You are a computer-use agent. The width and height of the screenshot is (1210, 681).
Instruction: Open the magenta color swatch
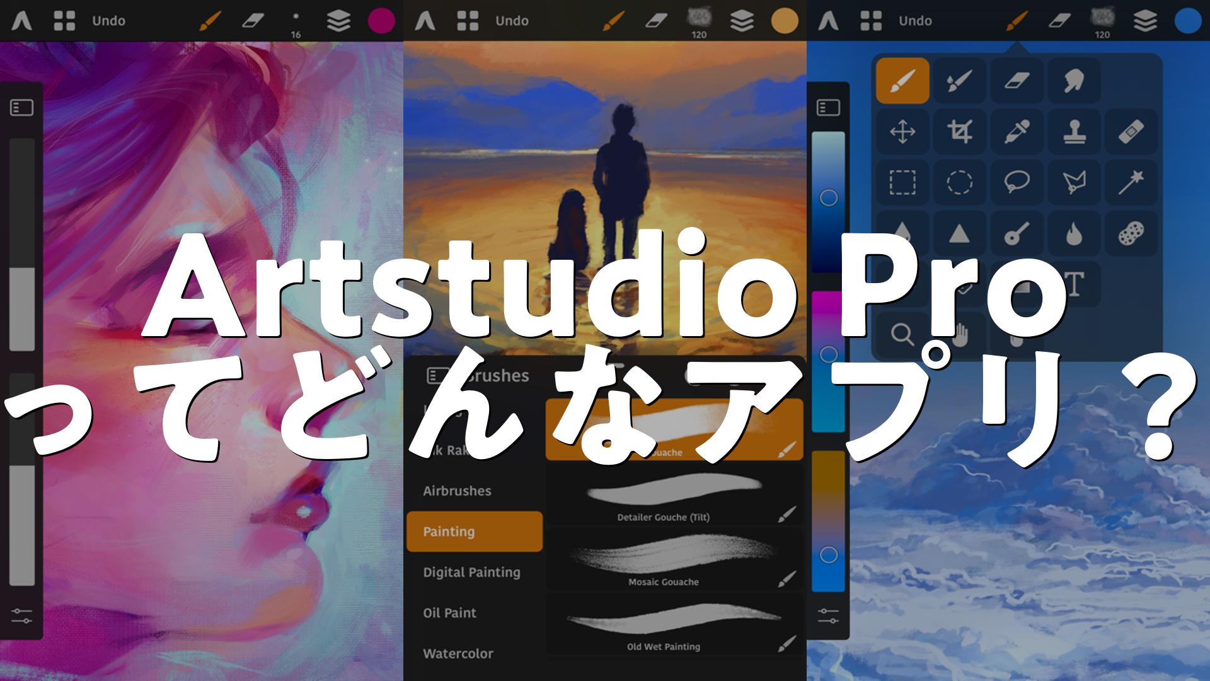(x=381, y=21)
